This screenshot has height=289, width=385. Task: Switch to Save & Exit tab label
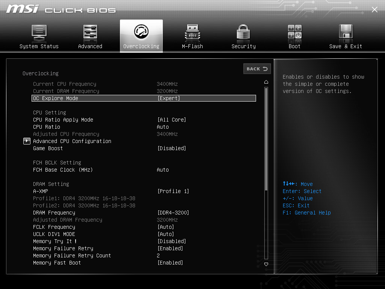[346, 46]
